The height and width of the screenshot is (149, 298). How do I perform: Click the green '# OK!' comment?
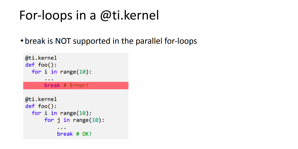click(x=84, y=134)
